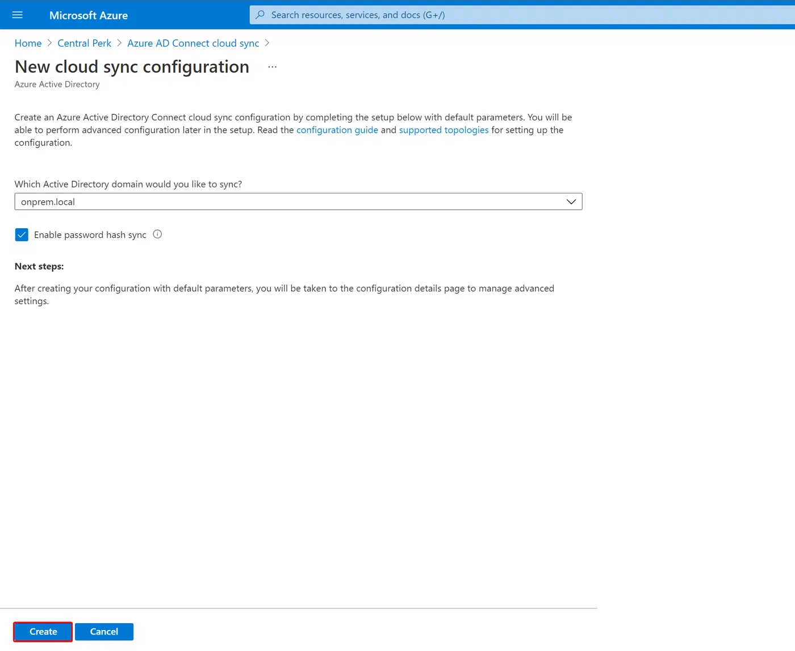Click 'Which Active Directory domain would you like to sync?' label
795x651 pixels.
pyautogui.click(x=128, y=184)
